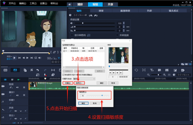Screen dimensions: 193x125
Task: Open the timeline tools customize icon
Action: 32,70
